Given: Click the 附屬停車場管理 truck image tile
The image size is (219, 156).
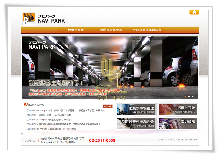Looking at the screenshot, I should pyautogui.click(x=136, y=110).
